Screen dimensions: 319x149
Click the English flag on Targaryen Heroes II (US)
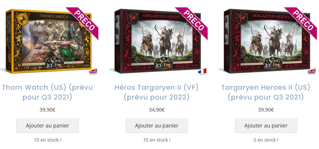tap(312, 71)
